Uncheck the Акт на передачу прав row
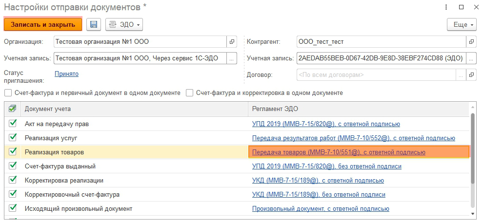The width and height of the screenshot is (483, 222). coord(13,124)
